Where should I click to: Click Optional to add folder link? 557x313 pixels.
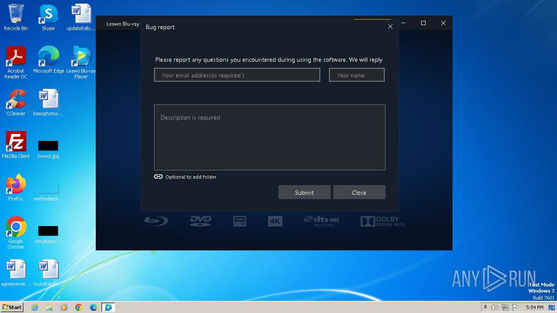tap(191, 177)
